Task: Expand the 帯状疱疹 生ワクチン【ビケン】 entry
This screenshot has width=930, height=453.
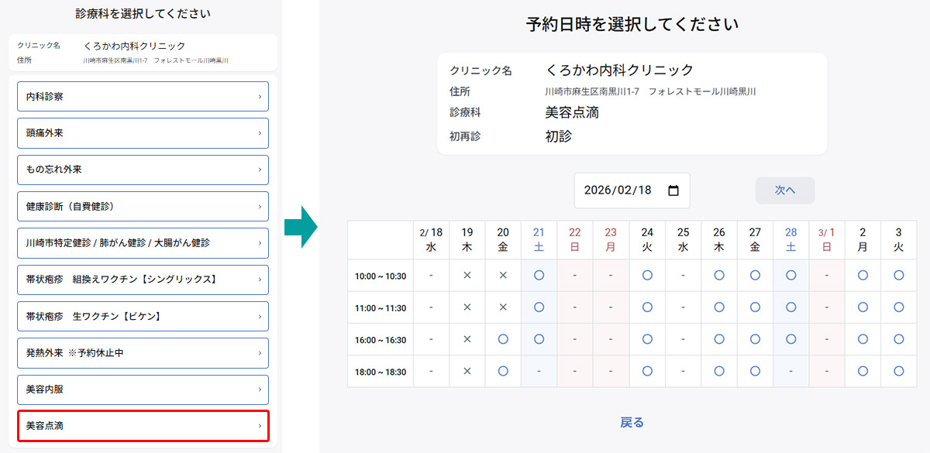Action: coord(143,316)
